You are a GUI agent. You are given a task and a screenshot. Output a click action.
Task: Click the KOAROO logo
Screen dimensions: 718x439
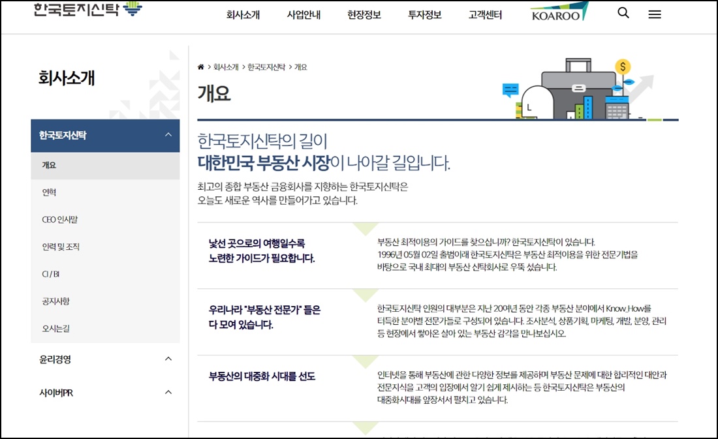[559, 12]
